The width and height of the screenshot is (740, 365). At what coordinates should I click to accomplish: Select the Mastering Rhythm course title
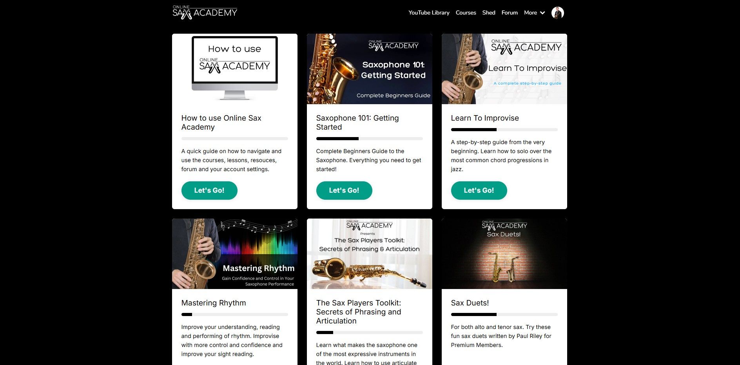[x=214, y=303]
